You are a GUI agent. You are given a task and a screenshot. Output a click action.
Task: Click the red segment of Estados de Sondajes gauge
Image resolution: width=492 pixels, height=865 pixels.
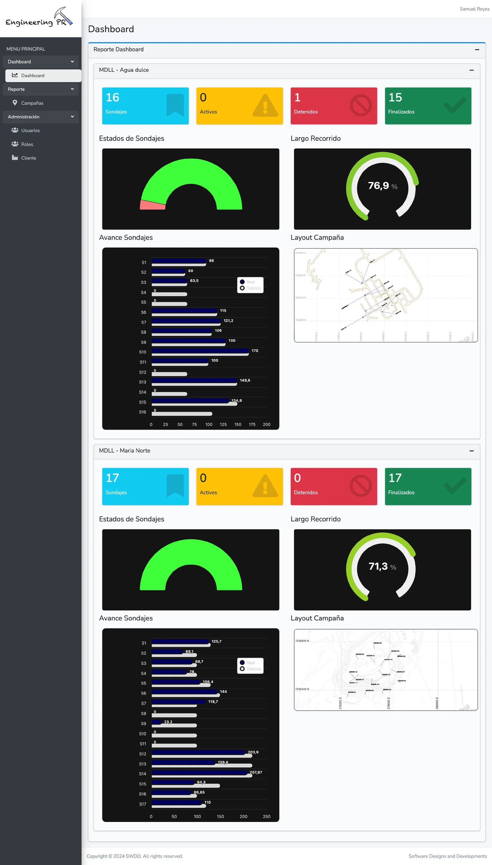(153, 205)
